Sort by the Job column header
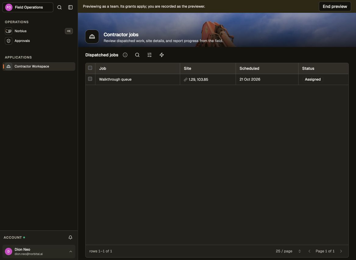Image resolution: width=356 pixels, height=260 pixels. pos(137,68)
